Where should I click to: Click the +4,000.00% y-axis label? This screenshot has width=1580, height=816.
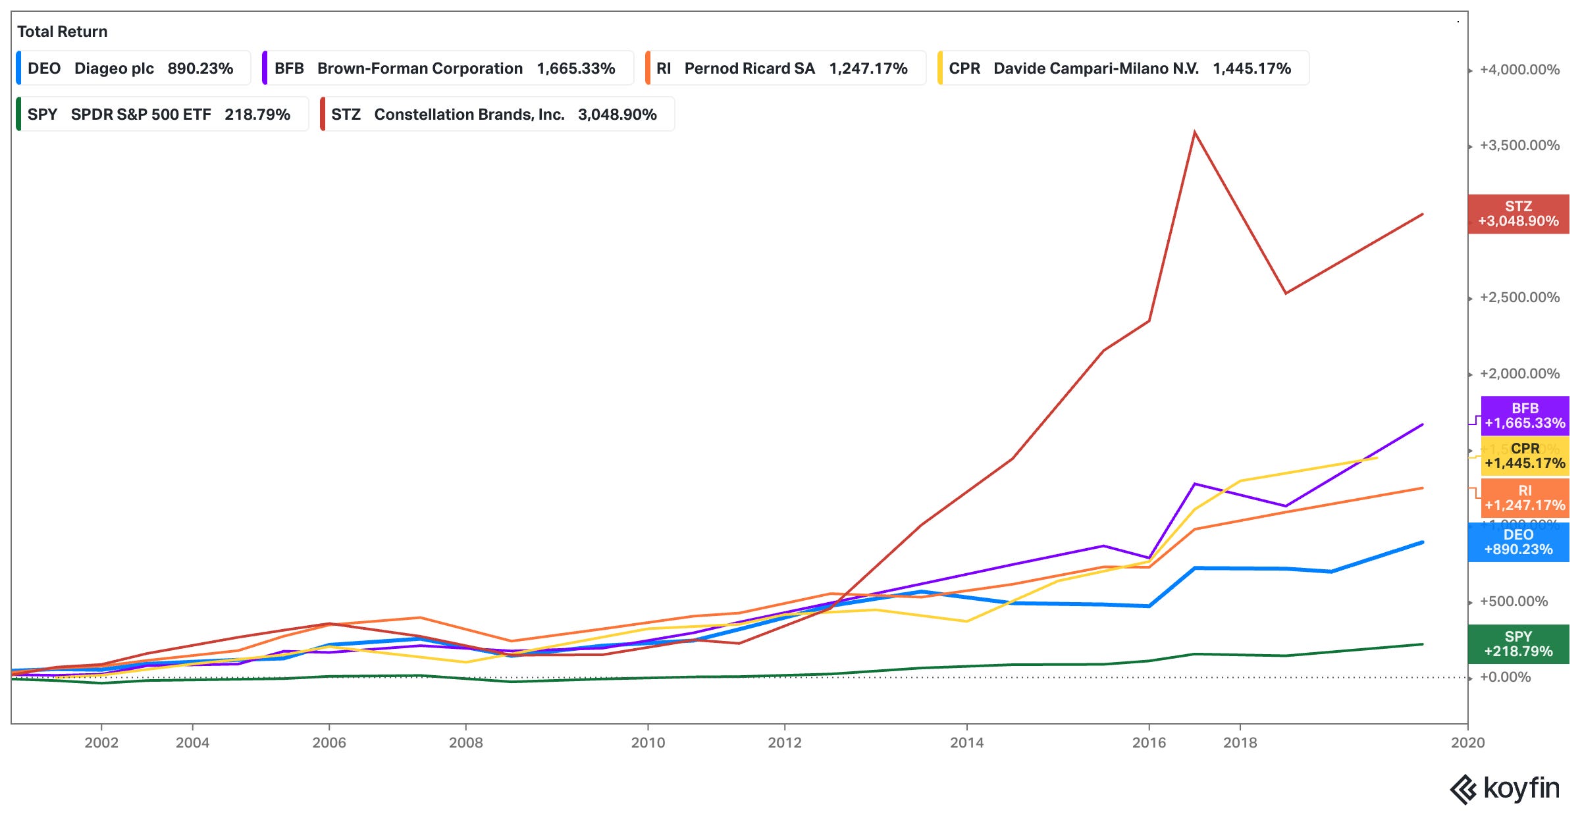tap(1519, 70)
